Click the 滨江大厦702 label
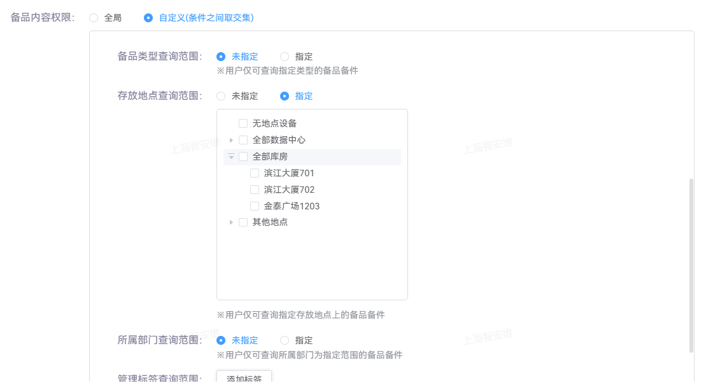This screenshot has width=706, height=390. coord(289,190)
